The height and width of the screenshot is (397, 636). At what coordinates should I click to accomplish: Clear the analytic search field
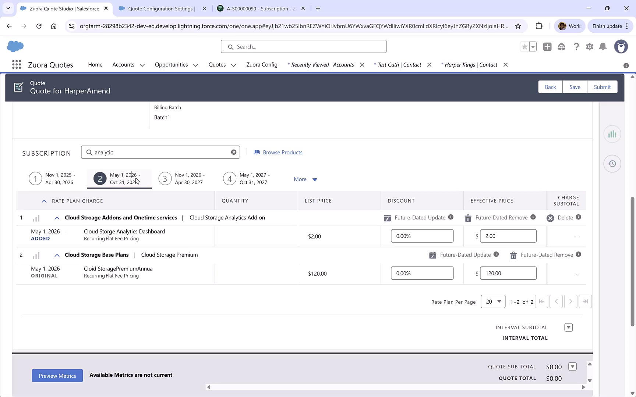coord(234,152)
